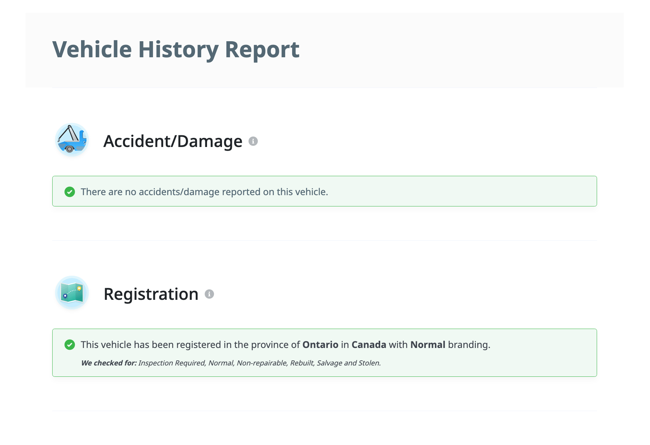
Task: Click the 'We checked for:' label
Action: click(x=109, y=363)
